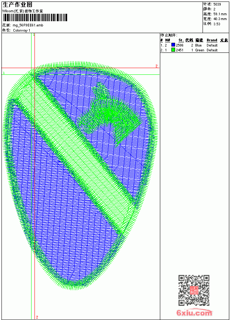Click the file name mg_56F9EE61.emb
The height and width of the screenshot is (320, 230).
click(28, 25)
